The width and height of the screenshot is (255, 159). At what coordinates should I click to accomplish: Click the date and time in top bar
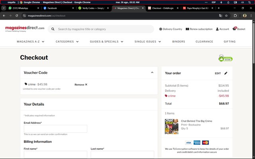pyautogui.click(x=127, y=2)
